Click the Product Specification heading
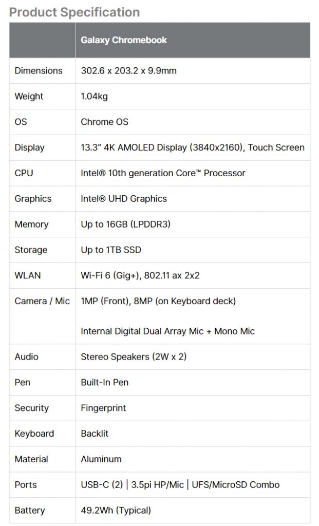Viewport: 319px width, 526px height. pos(74,12)
